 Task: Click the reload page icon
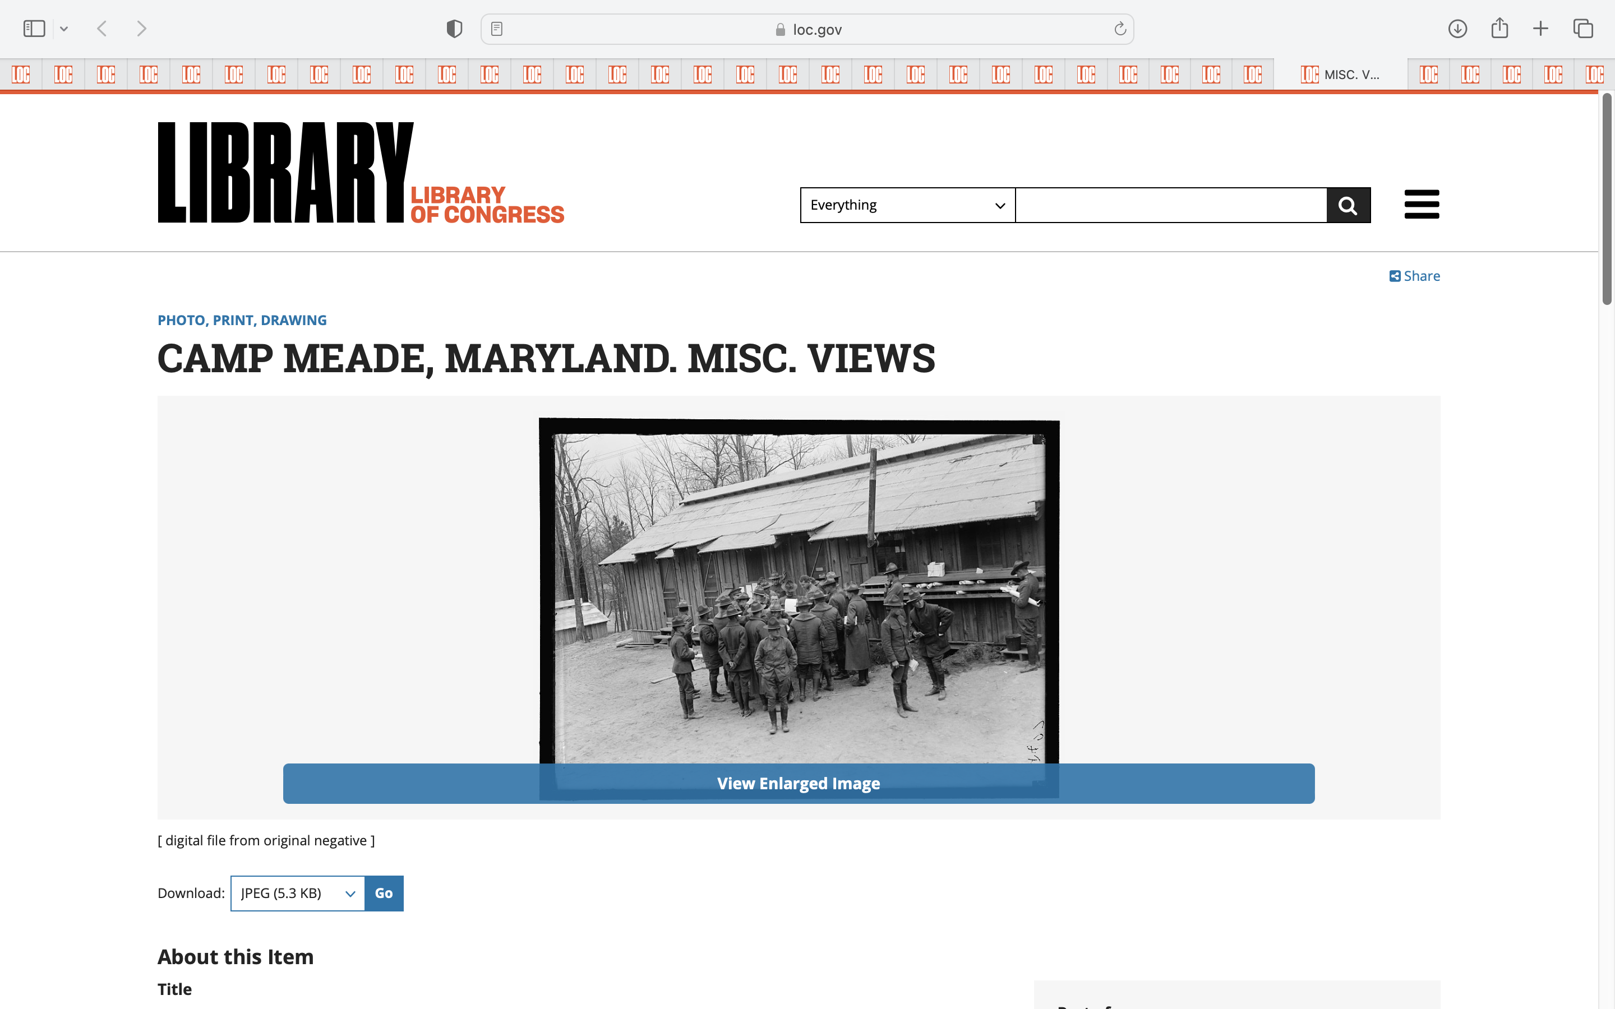[x=1120, y=29]
